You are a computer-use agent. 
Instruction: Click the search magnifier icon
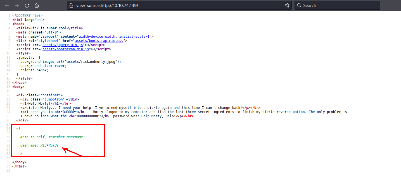coord(299,5)
